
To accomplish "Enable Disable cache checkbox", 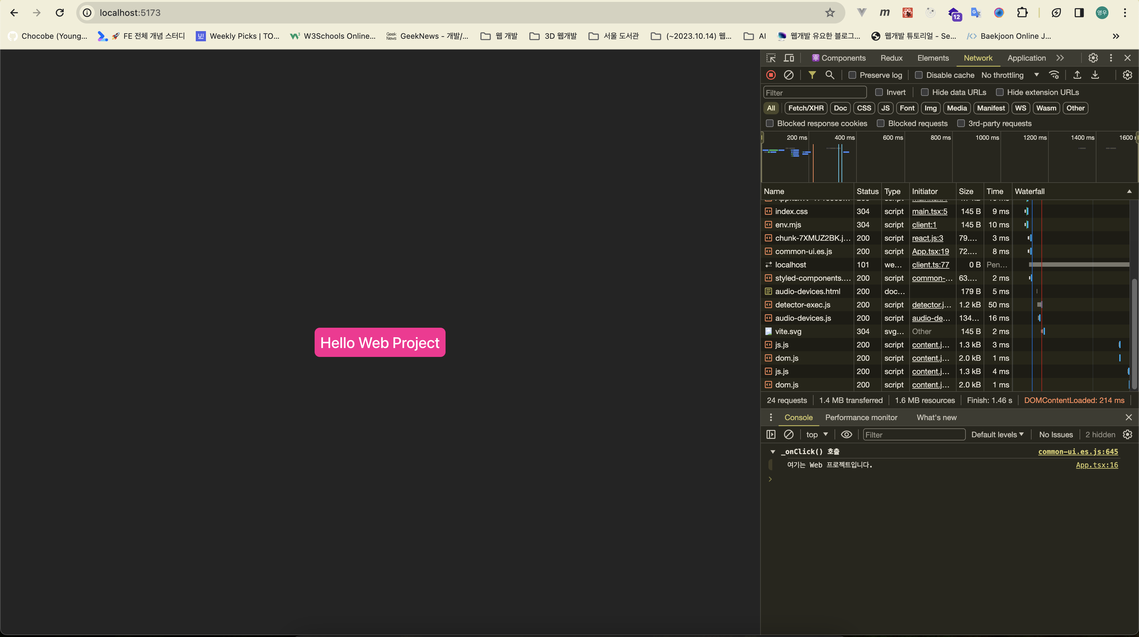I will click(918, 75).
